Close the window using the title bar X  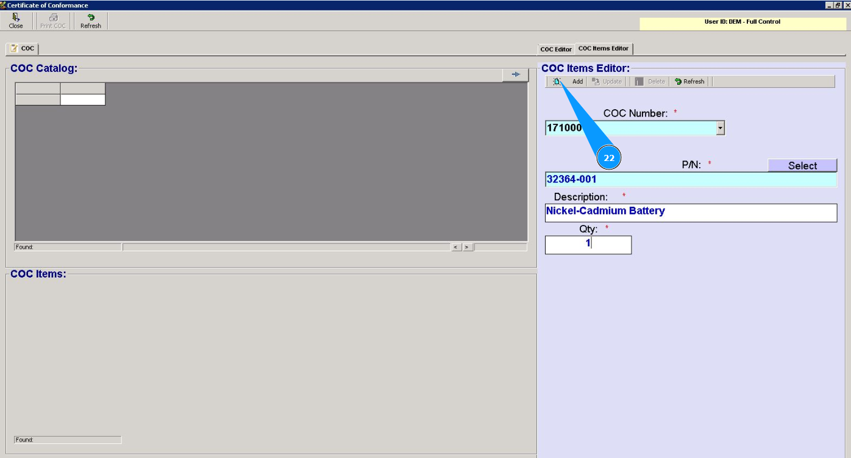tap(847, 5)
